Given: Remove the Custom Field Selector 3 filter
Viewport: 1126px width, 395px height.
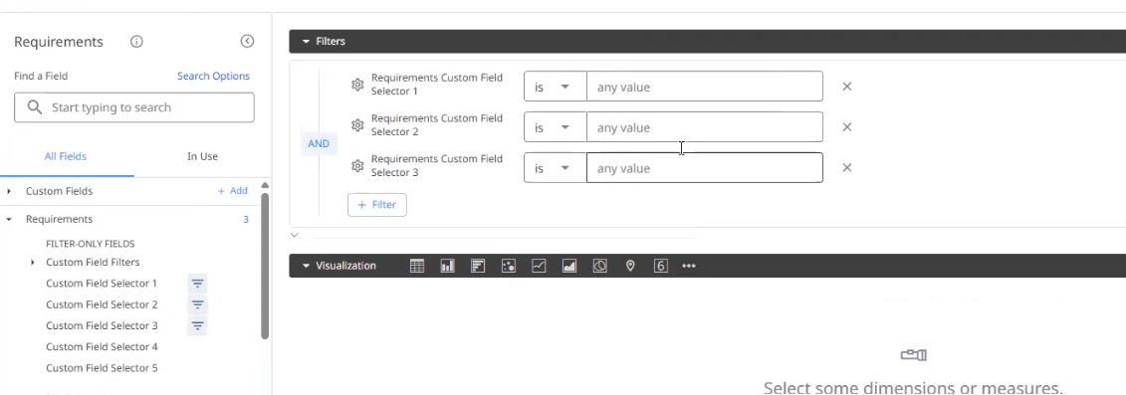Looking at the screenshot, I should click(846, 167).
